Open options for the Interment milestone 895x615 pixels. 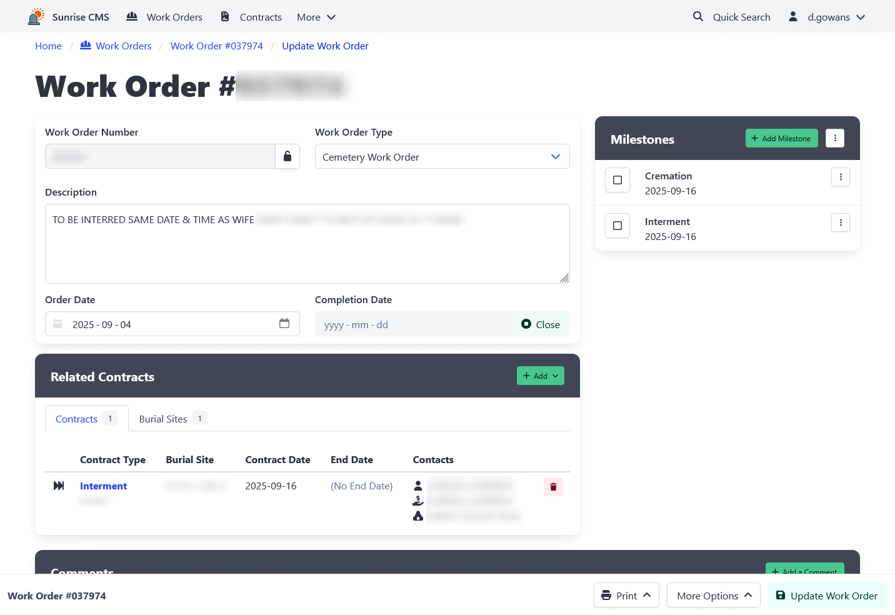[841, 222]
